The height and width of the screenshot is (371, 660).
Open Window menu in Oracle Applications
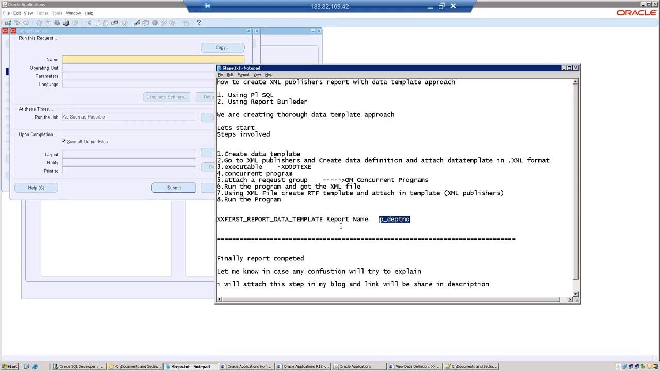(x=73, y=13)
